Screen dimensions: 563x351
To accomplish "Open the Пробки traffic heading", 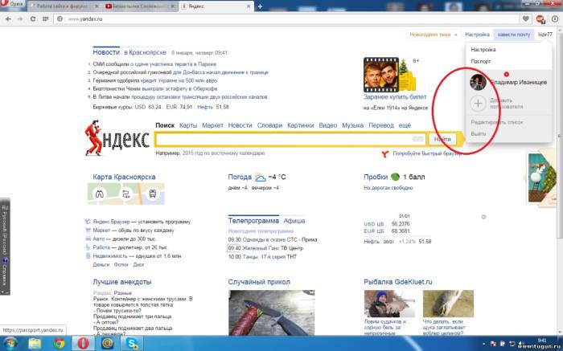I will 376,178.
